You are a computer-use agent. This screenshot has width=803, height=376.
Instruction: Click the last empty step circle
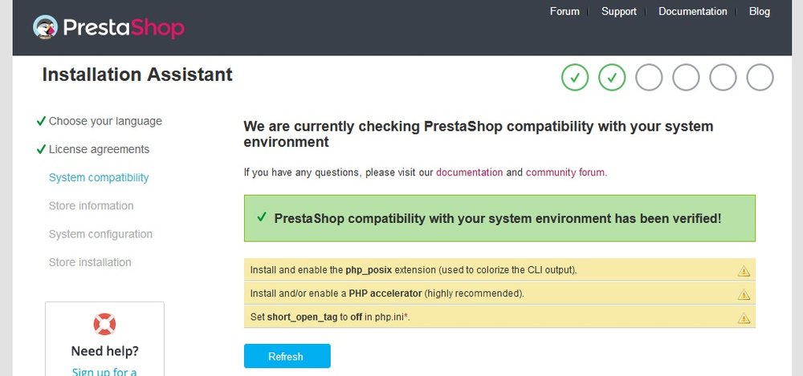[760, 78]
